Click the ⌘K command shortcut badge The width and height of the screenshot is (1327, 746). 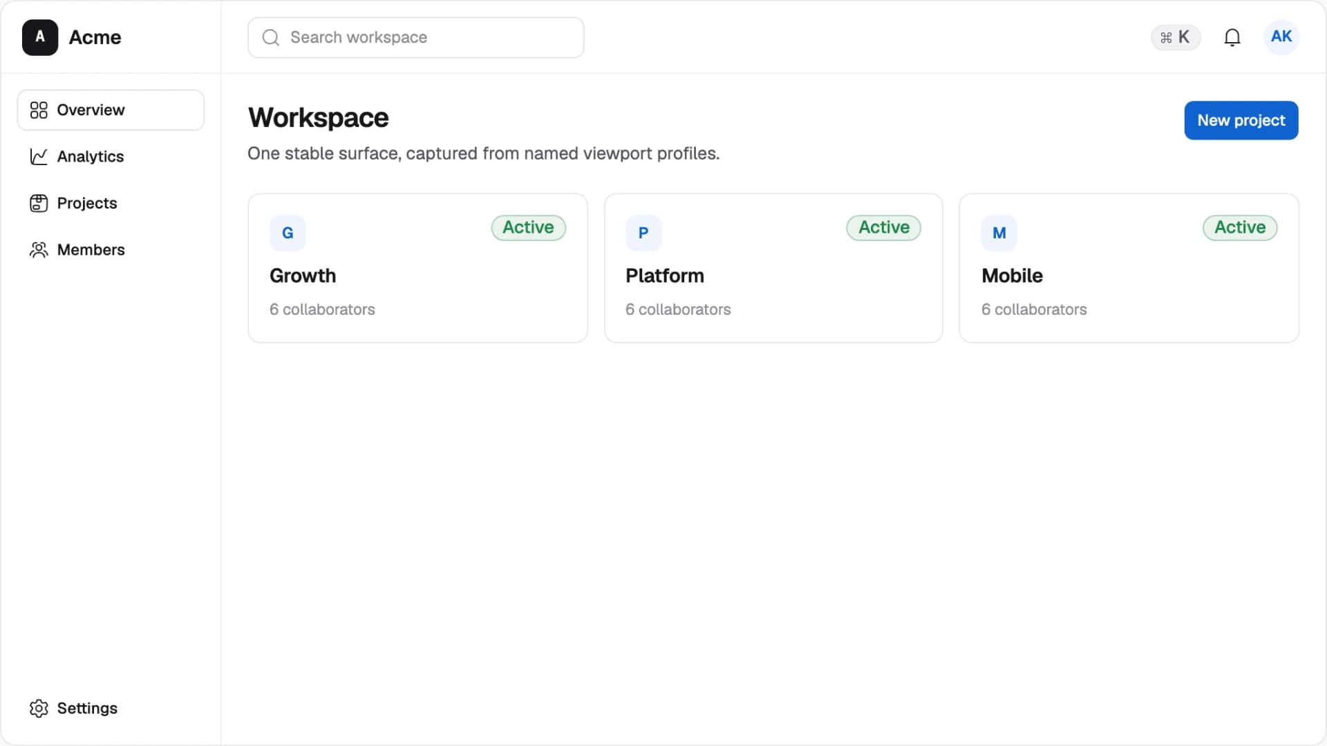click(1176, 37)
